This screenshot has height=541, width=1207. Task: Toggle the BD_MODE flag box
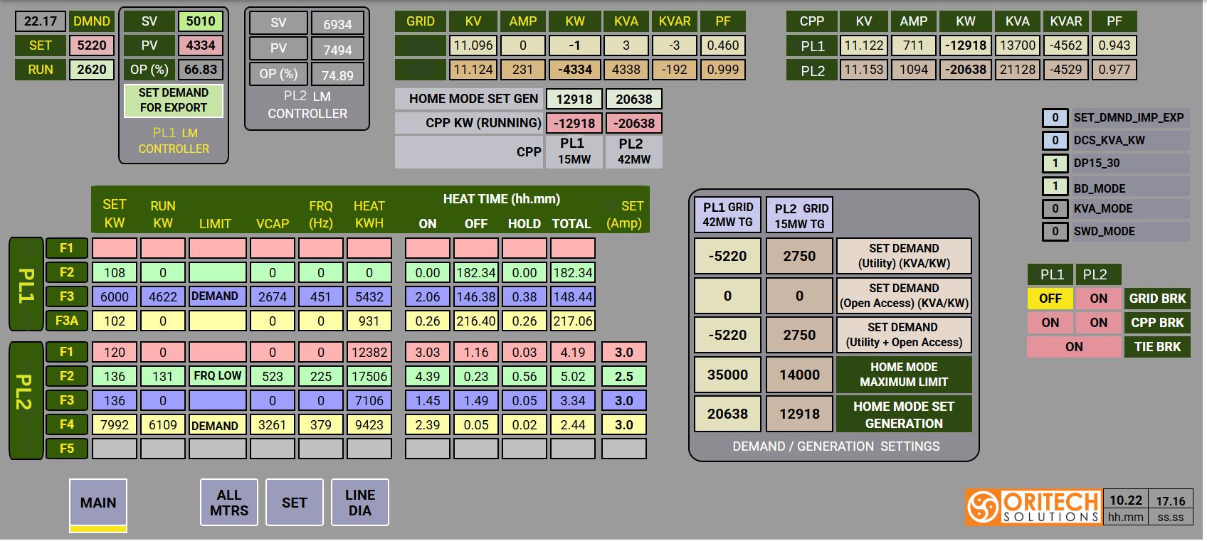pyautogui.click(x=1055, y=186)
